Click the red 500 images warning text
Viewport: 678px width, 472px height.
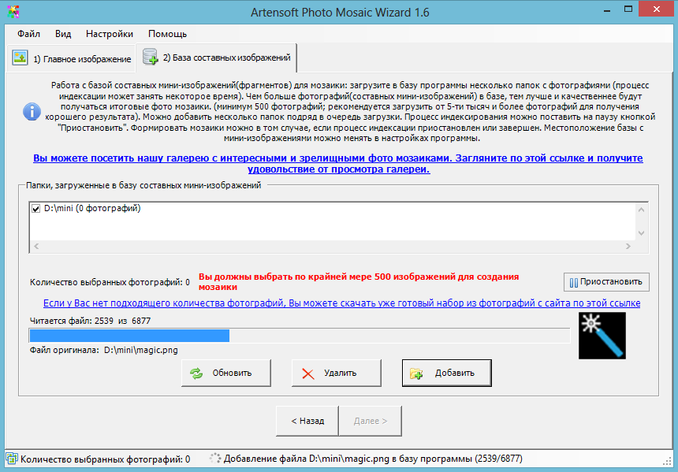(359, 282)
